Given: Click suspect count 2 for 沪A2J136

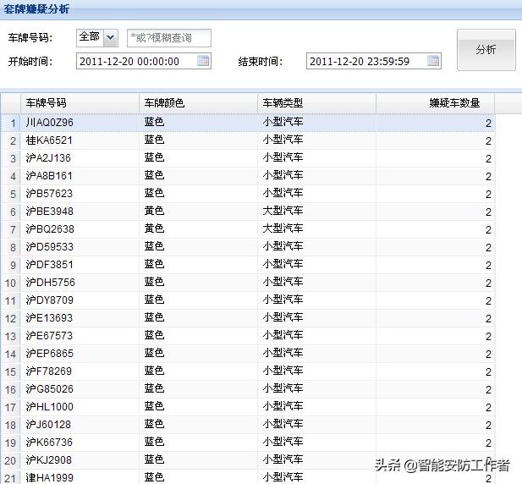Looking at the screenshot, I should tap(435, 158).
